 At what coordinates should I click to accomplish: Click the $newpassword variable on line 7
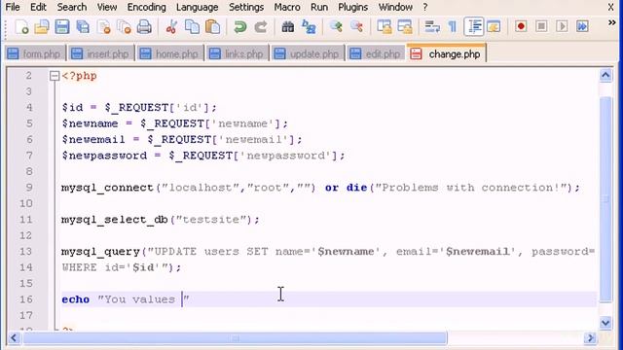[x=104, y=156]
